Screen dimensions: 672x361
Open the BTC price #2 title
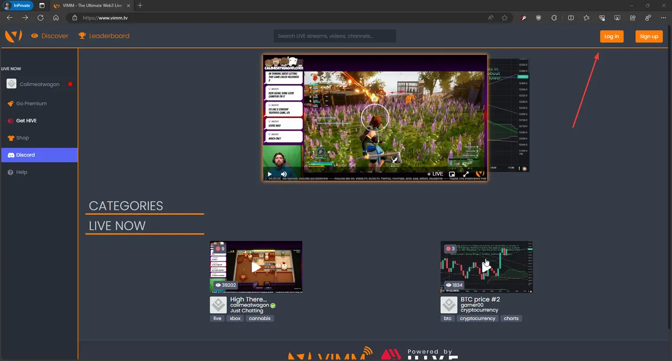coord(480,300)
